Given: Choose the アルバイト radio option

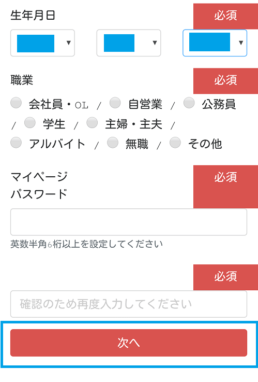Looking at the screenshot, I should point(16,143).
